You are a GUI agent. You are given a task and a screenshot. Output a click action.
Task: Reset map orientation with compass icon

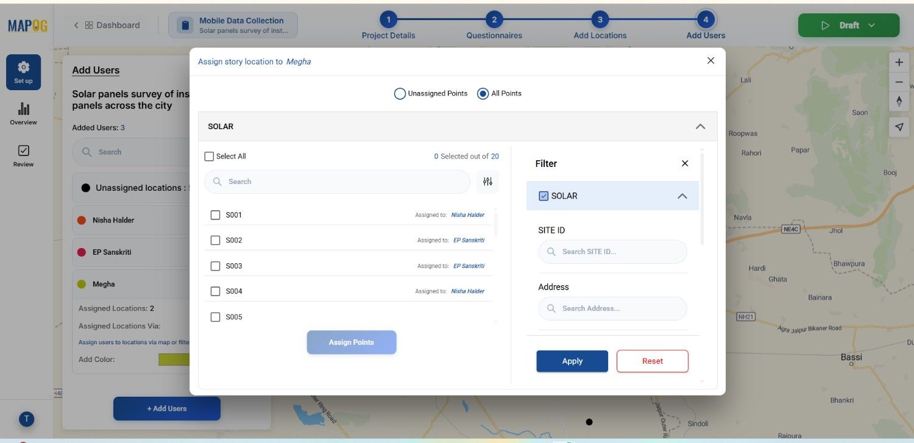coord(899,102)
